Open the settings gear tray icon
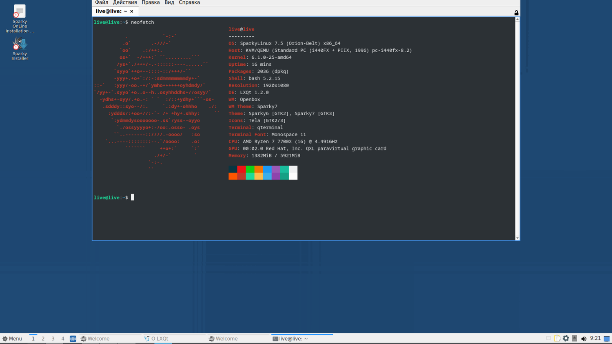The image size is (612, 344). point(566,338)
